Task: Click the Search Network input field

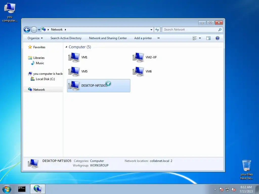Action: pos(190,30)
